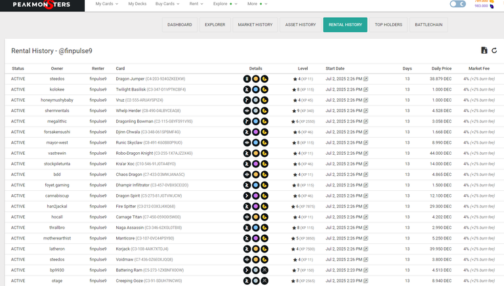Select the Rental History tab

click(345, 25)
